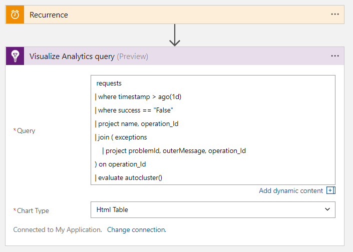
Task: Expand the Recurrence step header
Action: (175, 14)
